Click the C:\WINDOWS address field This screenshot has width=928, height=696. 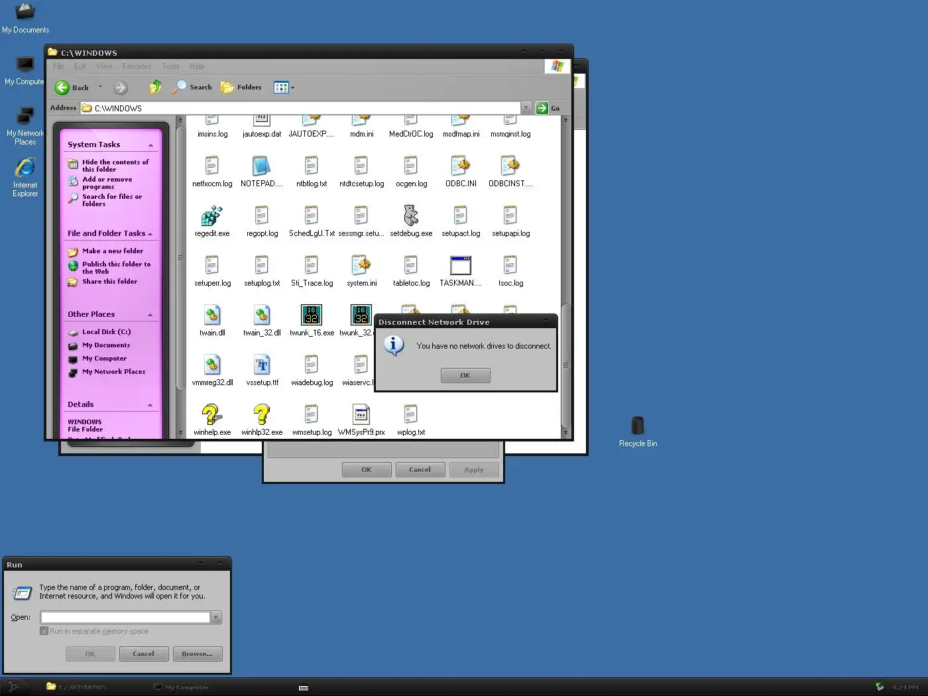[x=301, y=108]
